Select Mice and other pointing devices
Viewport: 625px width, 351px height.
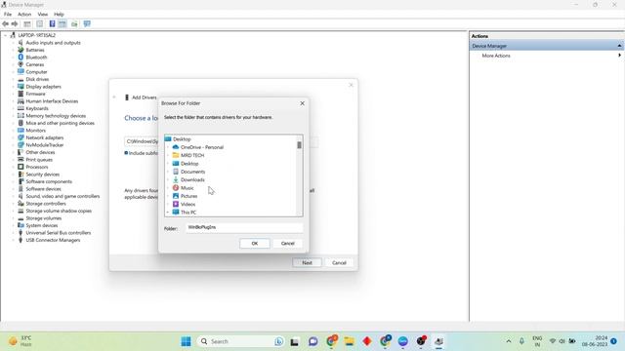point(60,123)
